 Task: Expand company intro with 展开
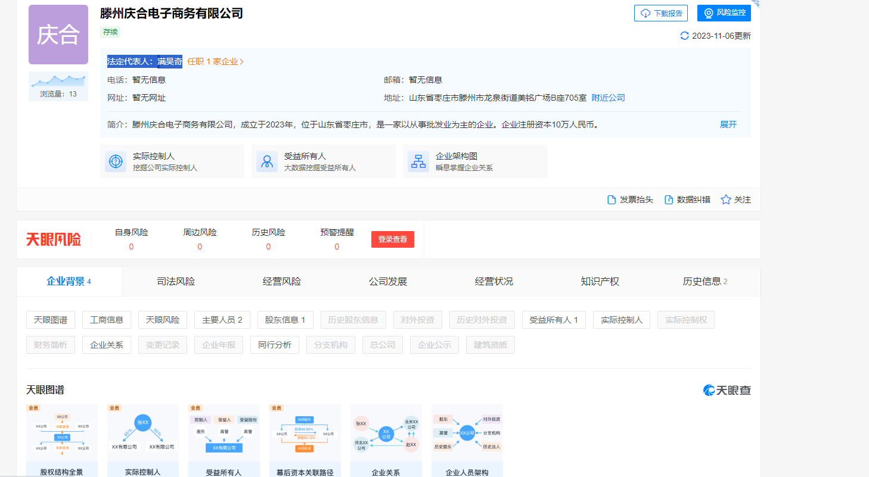point(728,124)
